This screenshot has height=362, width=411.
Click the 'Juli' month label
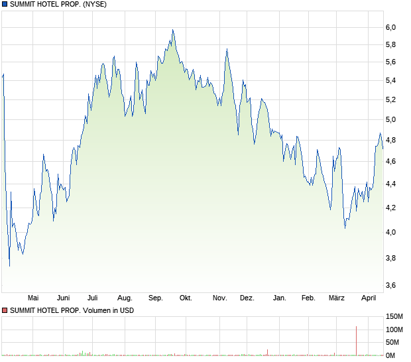93,298
